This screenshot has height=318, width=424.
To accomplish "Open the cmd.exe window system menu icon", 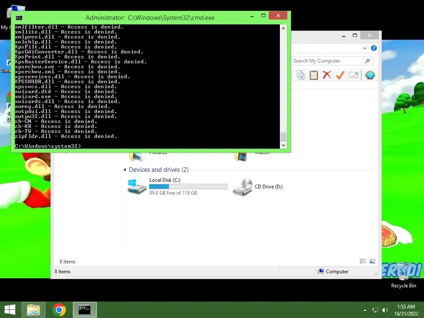I will point(19,18).
